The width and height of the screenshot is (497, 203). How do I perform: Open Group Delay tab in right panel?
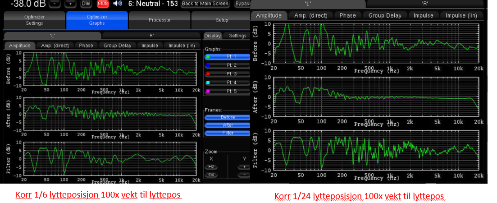point(385,15)
